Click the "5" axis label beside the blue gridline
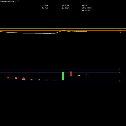 pos(119,73)
